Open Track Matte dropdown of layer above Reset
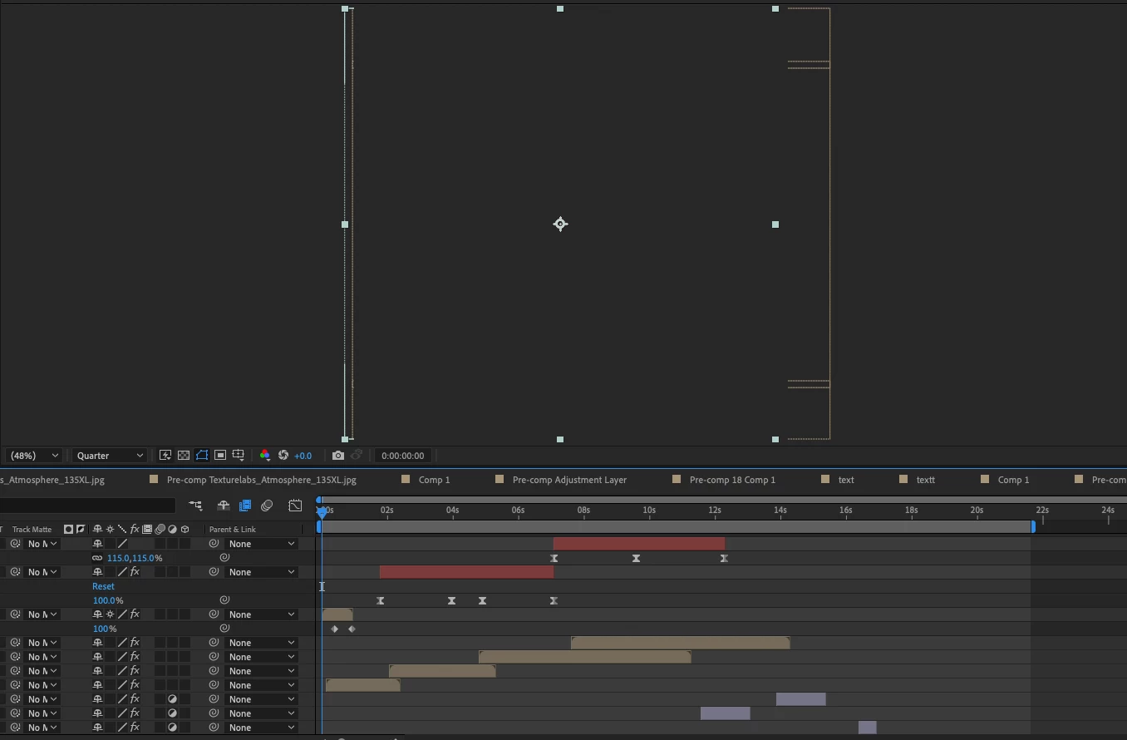The image size is (1127, 740). coord(42,572)
